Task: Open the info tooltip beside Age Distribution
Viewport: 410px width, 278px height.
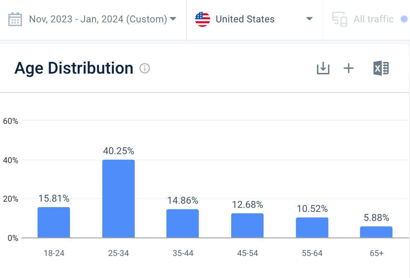Action: (145, 68)
